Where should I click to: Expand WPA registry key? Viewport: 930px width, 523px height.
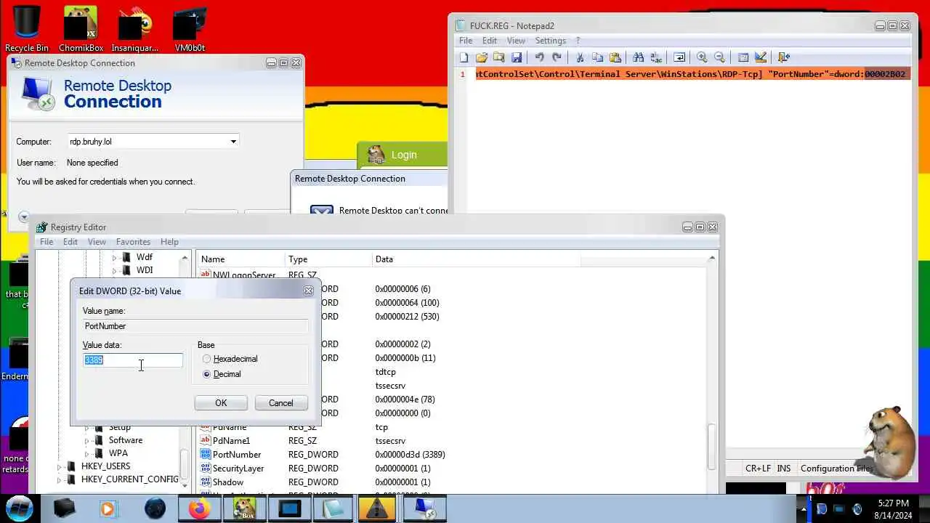87,453
